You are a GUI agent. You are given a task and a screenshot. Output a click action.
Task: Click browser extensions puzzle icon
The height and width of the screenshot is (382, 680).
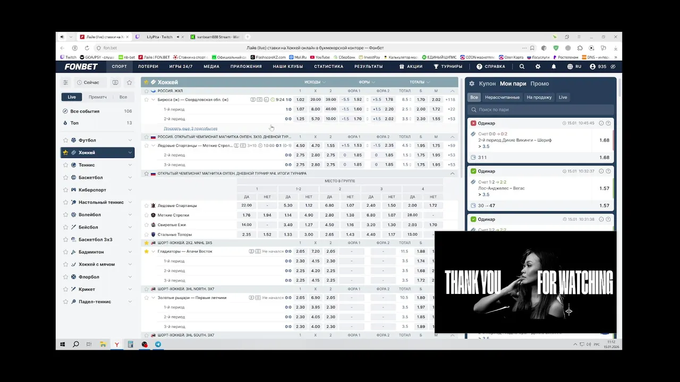580,48
